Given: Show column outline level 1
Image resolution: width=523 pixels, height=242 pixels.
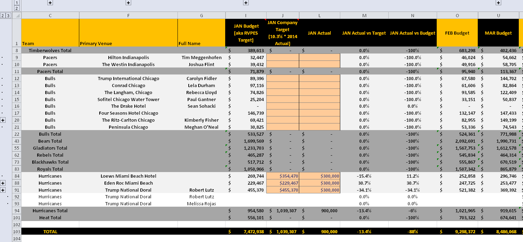Looking at the screenshot, I should (x=16, y=3).
